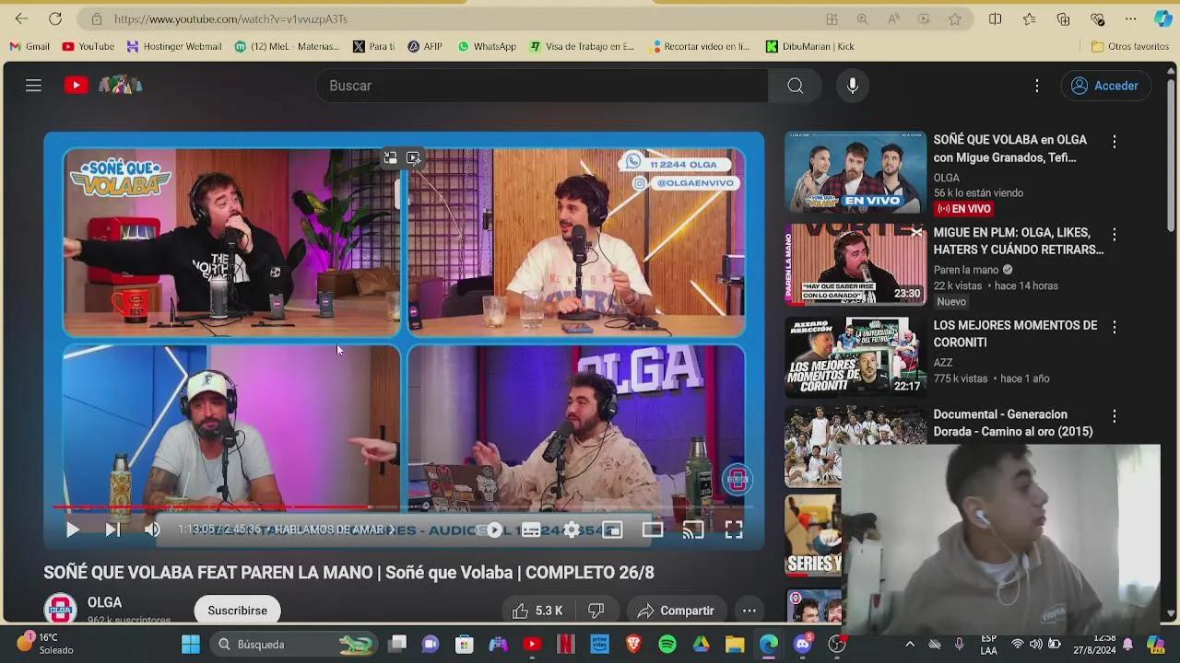Open more actions beside Compartir

coord(749,611)
